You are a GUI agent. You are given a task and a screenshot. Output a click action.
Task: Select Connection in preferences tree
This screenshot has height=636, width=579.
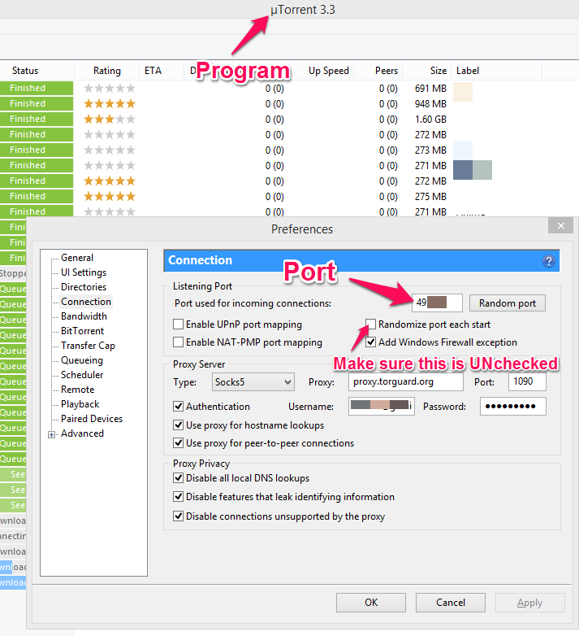click(86, 302)
